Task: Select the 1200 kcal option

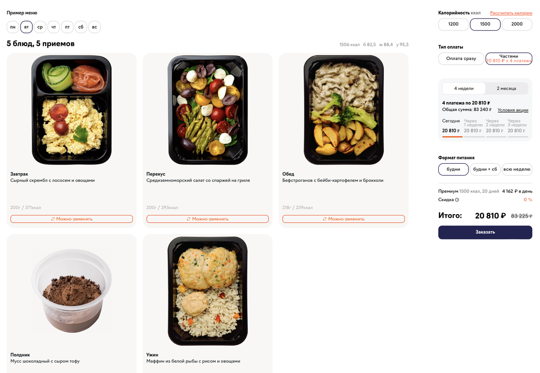Action: coord(454,24)
